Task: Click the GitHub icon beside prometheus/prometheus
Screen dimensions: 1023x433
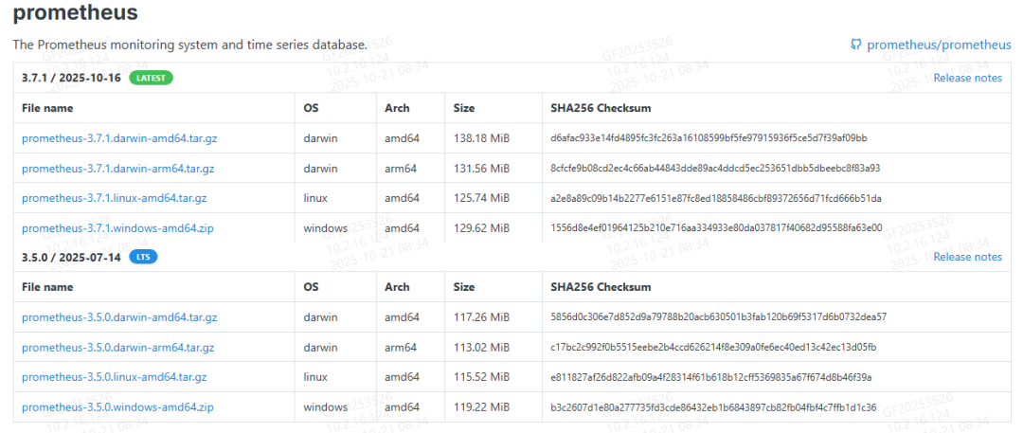Action: coord(856,45)
